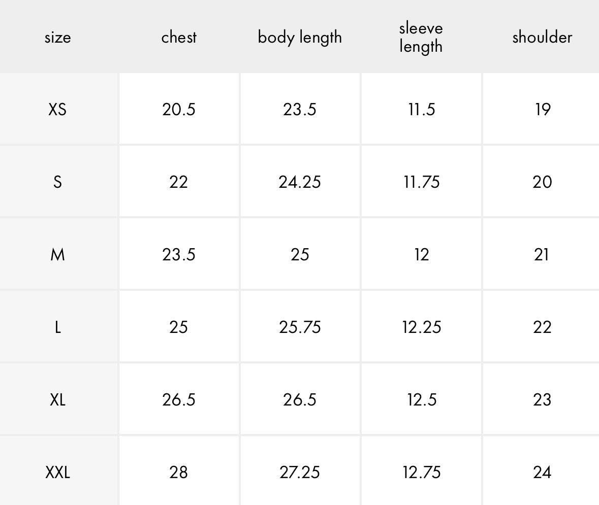This screenshot has height=505, width=599.
Task: Select the XS size row label
Action: click(x=57, y=109)
